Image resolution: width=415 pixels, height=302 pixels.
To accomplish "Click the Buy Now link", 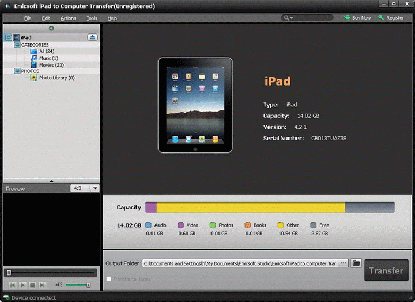I will point(361,18).
